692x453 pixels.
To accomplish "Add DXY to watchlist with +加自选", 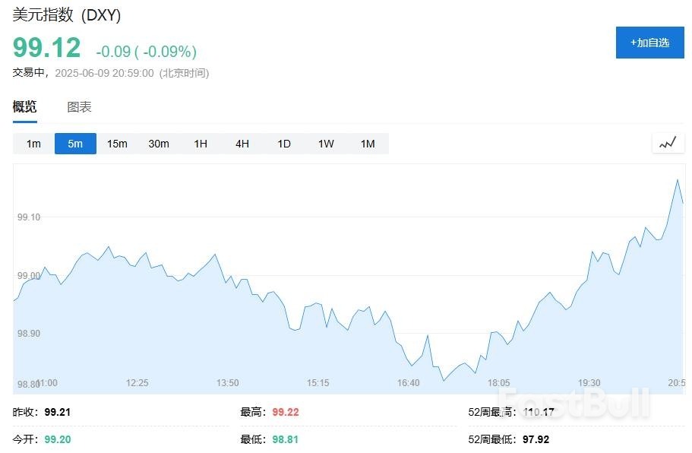I will (x=649, y=43).
